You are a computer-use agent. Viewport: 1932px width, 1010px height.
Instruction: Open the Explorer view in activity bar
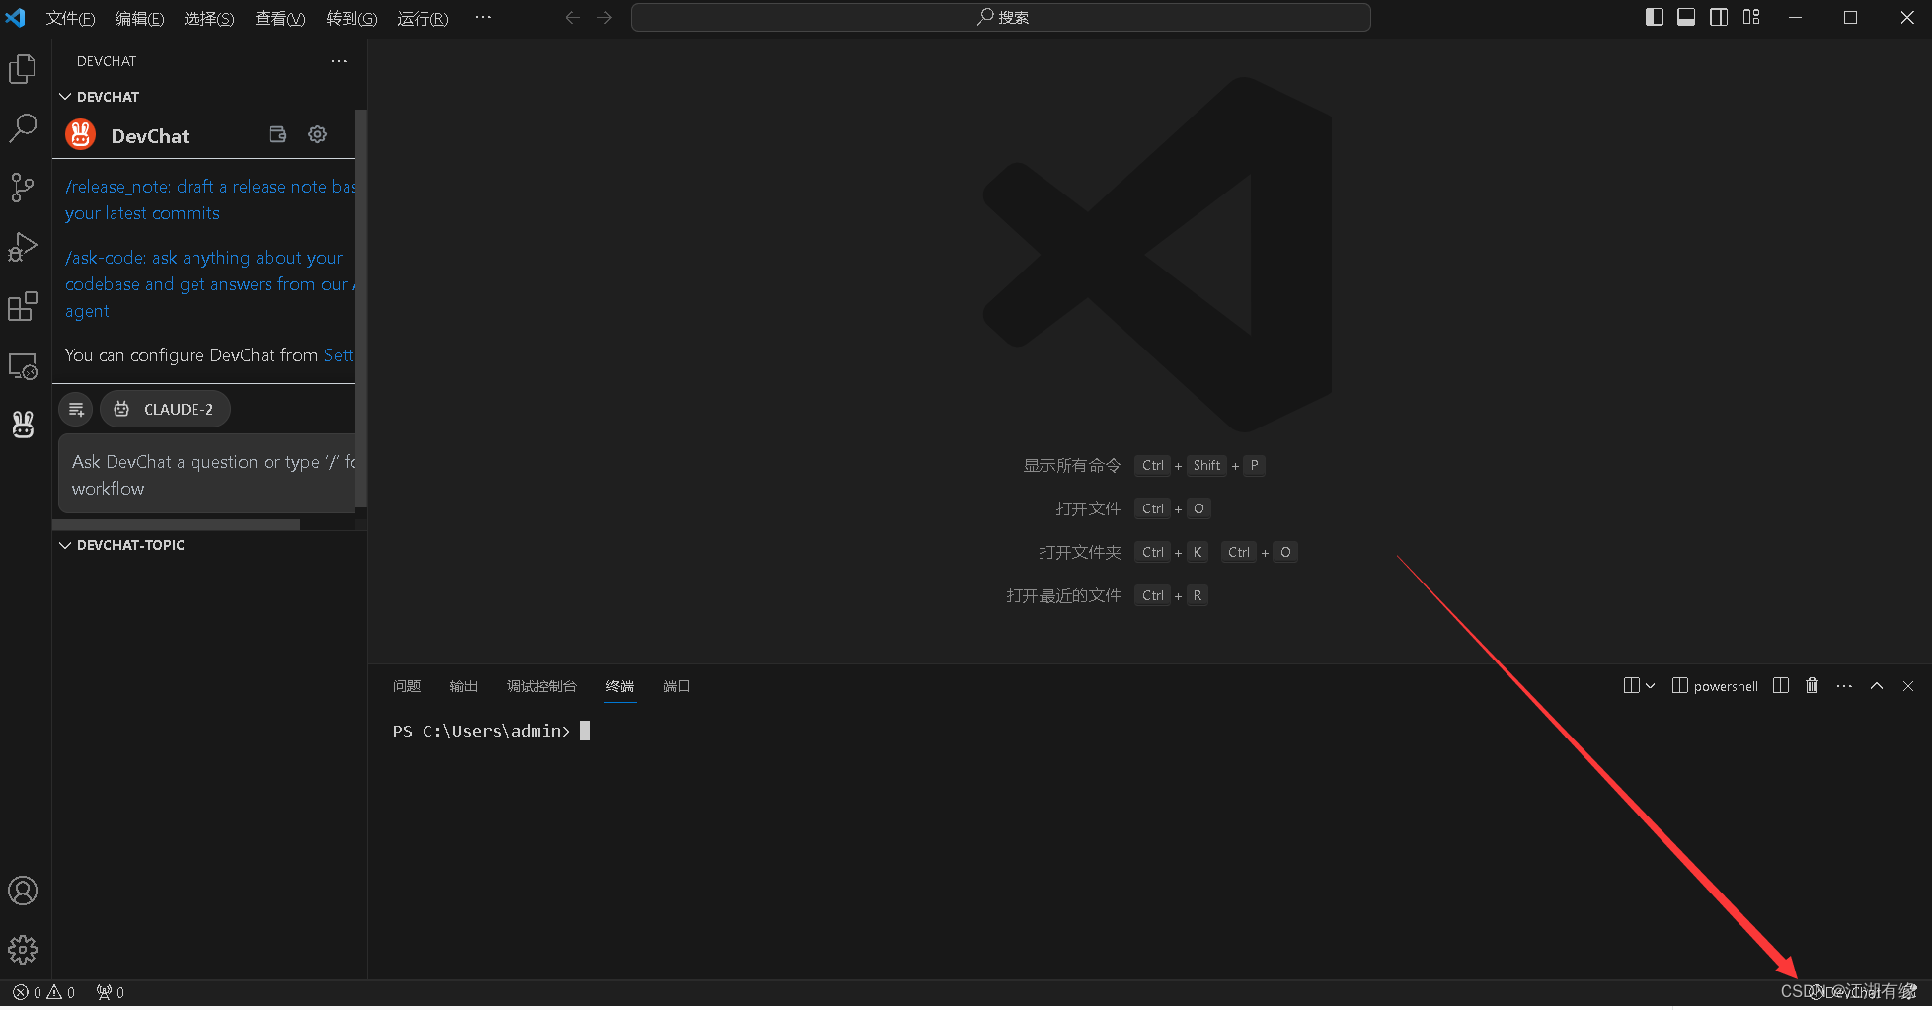(23, 69)
